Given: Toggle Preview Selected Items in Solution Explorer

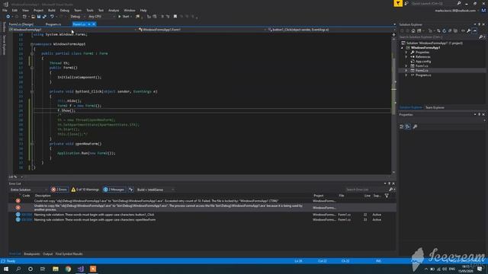Looking at the screenshot, I should click(x=474, y=30).
